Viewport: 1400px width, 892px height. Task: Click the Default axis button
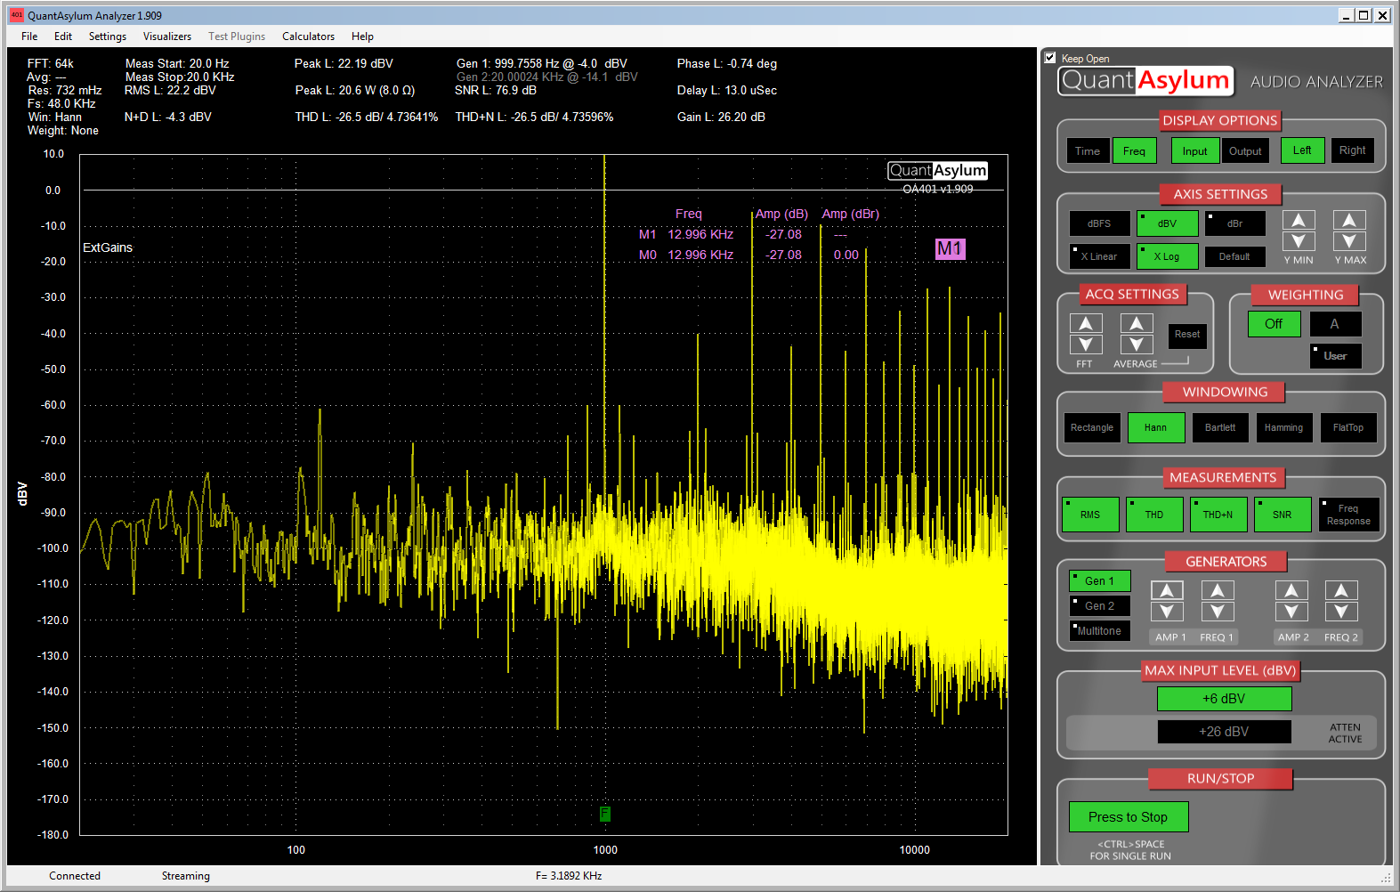[1235, 256]
